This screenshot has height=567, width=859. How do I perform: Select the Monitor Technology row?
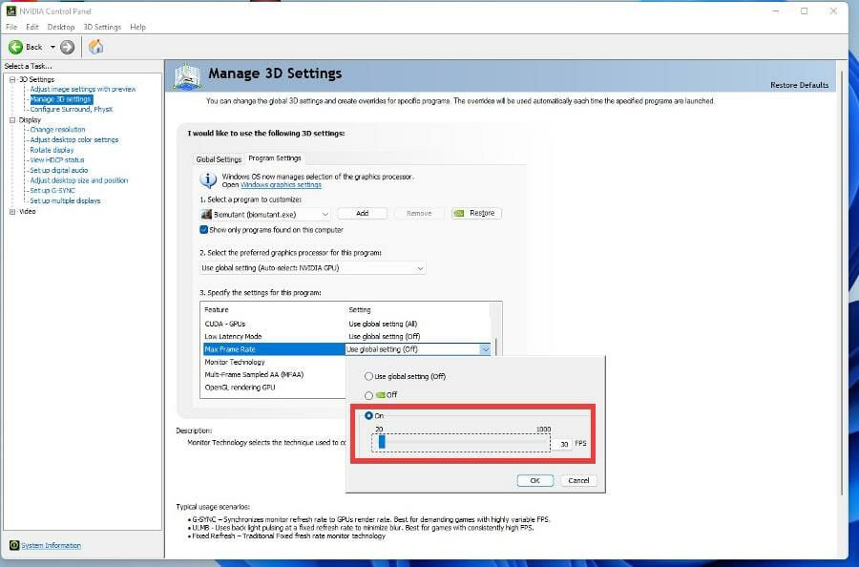(x=274, y=362)
